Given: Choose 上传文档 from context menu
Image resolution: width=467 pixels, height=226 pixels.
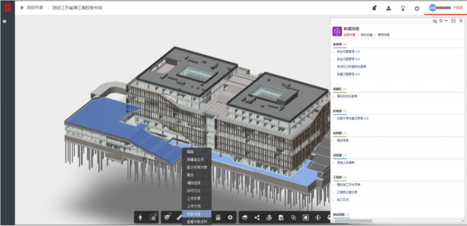Looking at the screenshot, I should [196, 206].
